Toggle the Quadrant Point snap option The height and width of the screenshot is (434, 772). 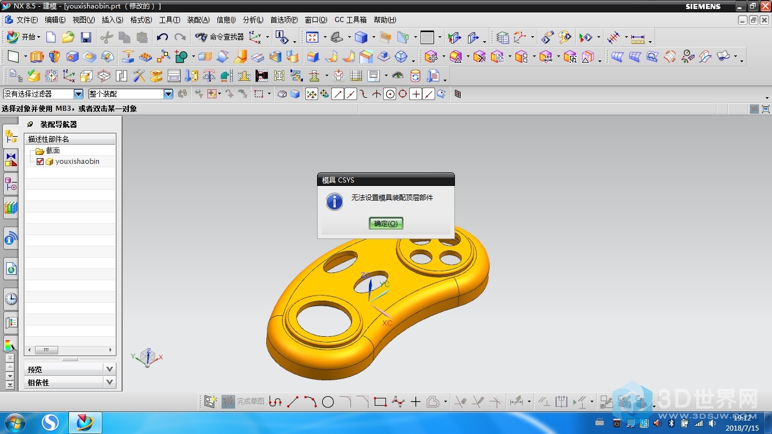(402, 94)
